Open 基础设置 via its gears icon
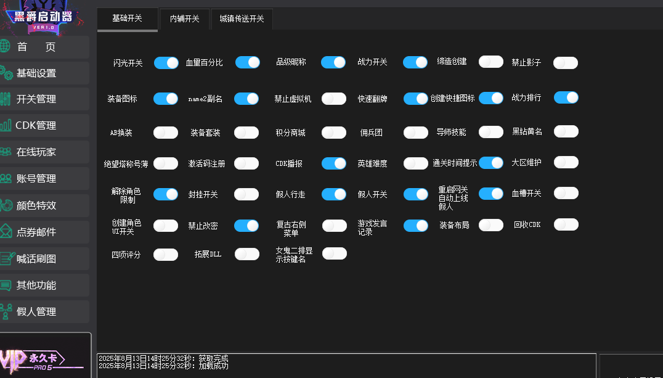Image resolution: width=663 pixels, height=378 pixels. [6, 73]
